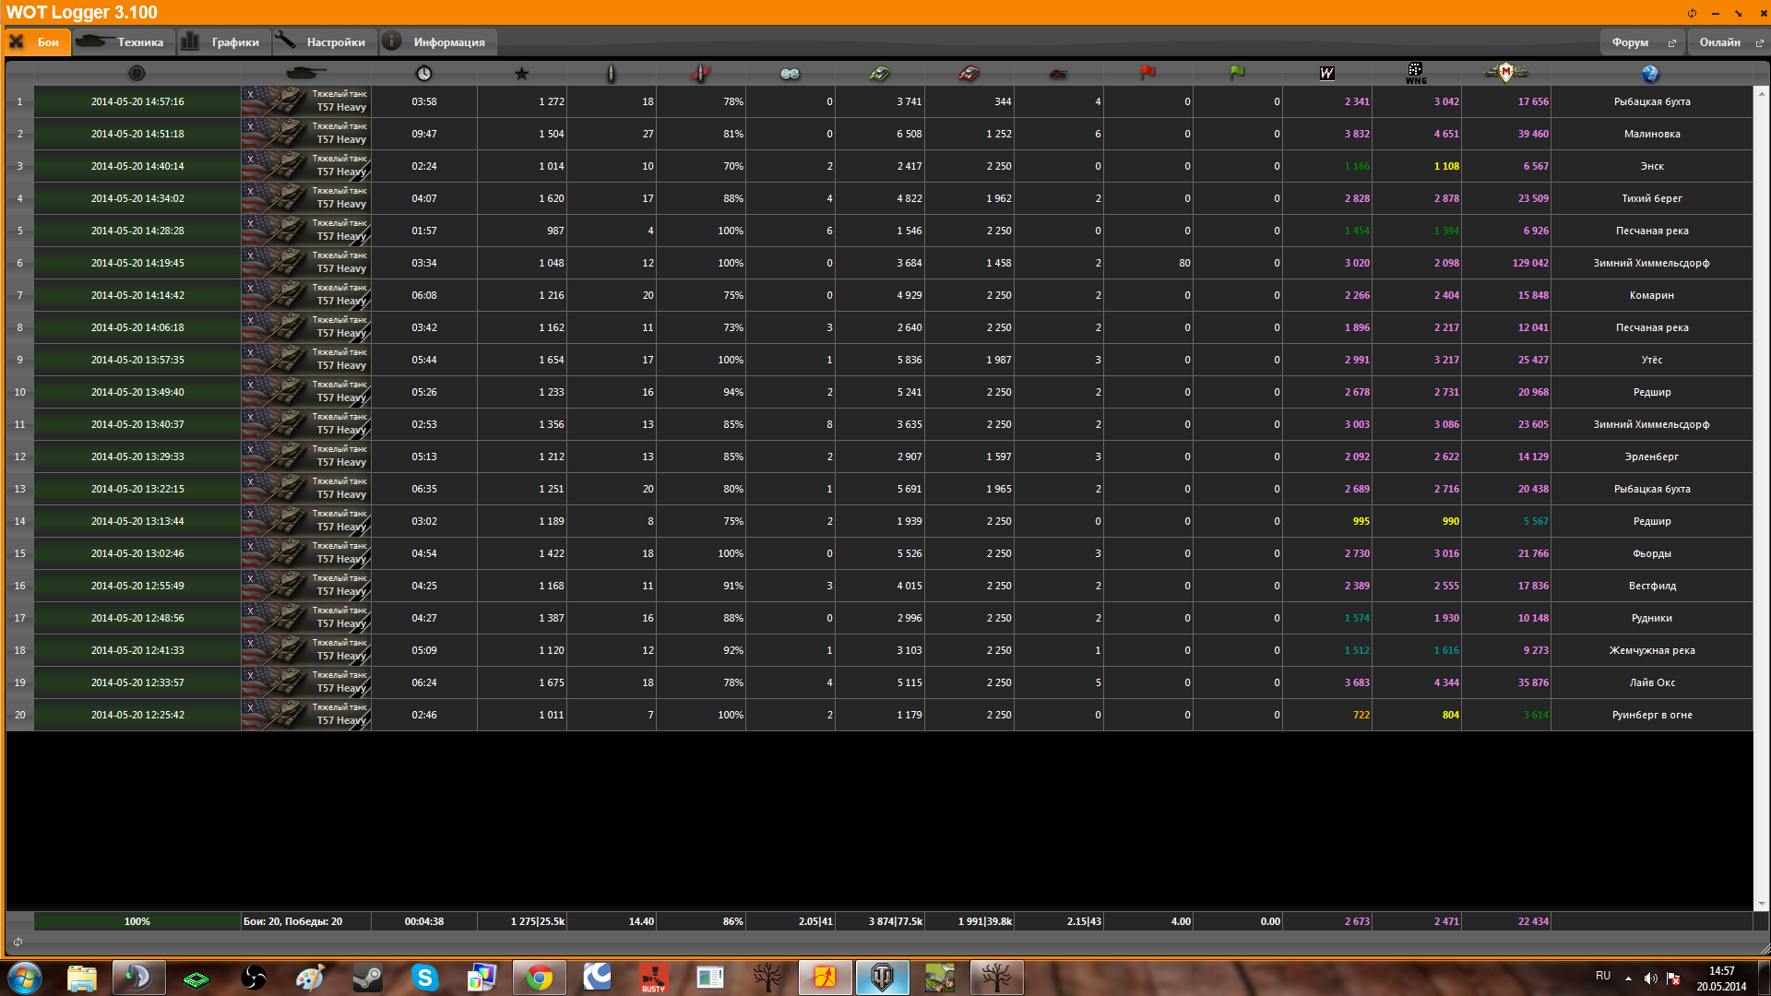Open the Техника vehicles tab
1771x996 pixels.
click(x=124, y=41)
